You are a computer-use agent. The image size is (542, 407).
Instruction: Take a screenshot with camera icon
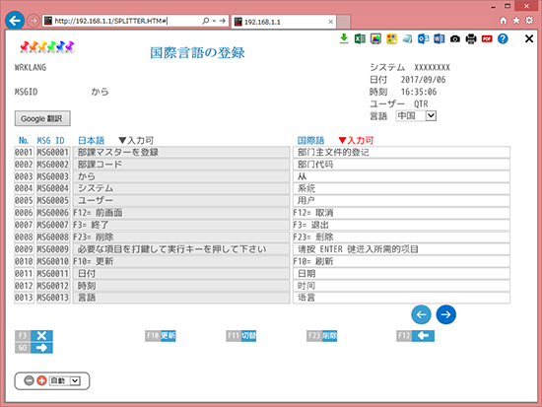pyautogui.click(x=455, y=39)
